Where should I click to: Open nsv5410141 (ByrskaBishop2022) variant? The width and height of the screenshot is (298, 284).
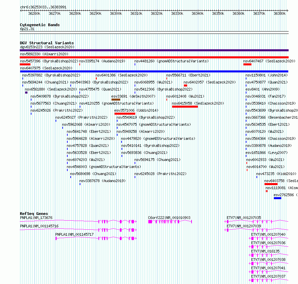150,146
